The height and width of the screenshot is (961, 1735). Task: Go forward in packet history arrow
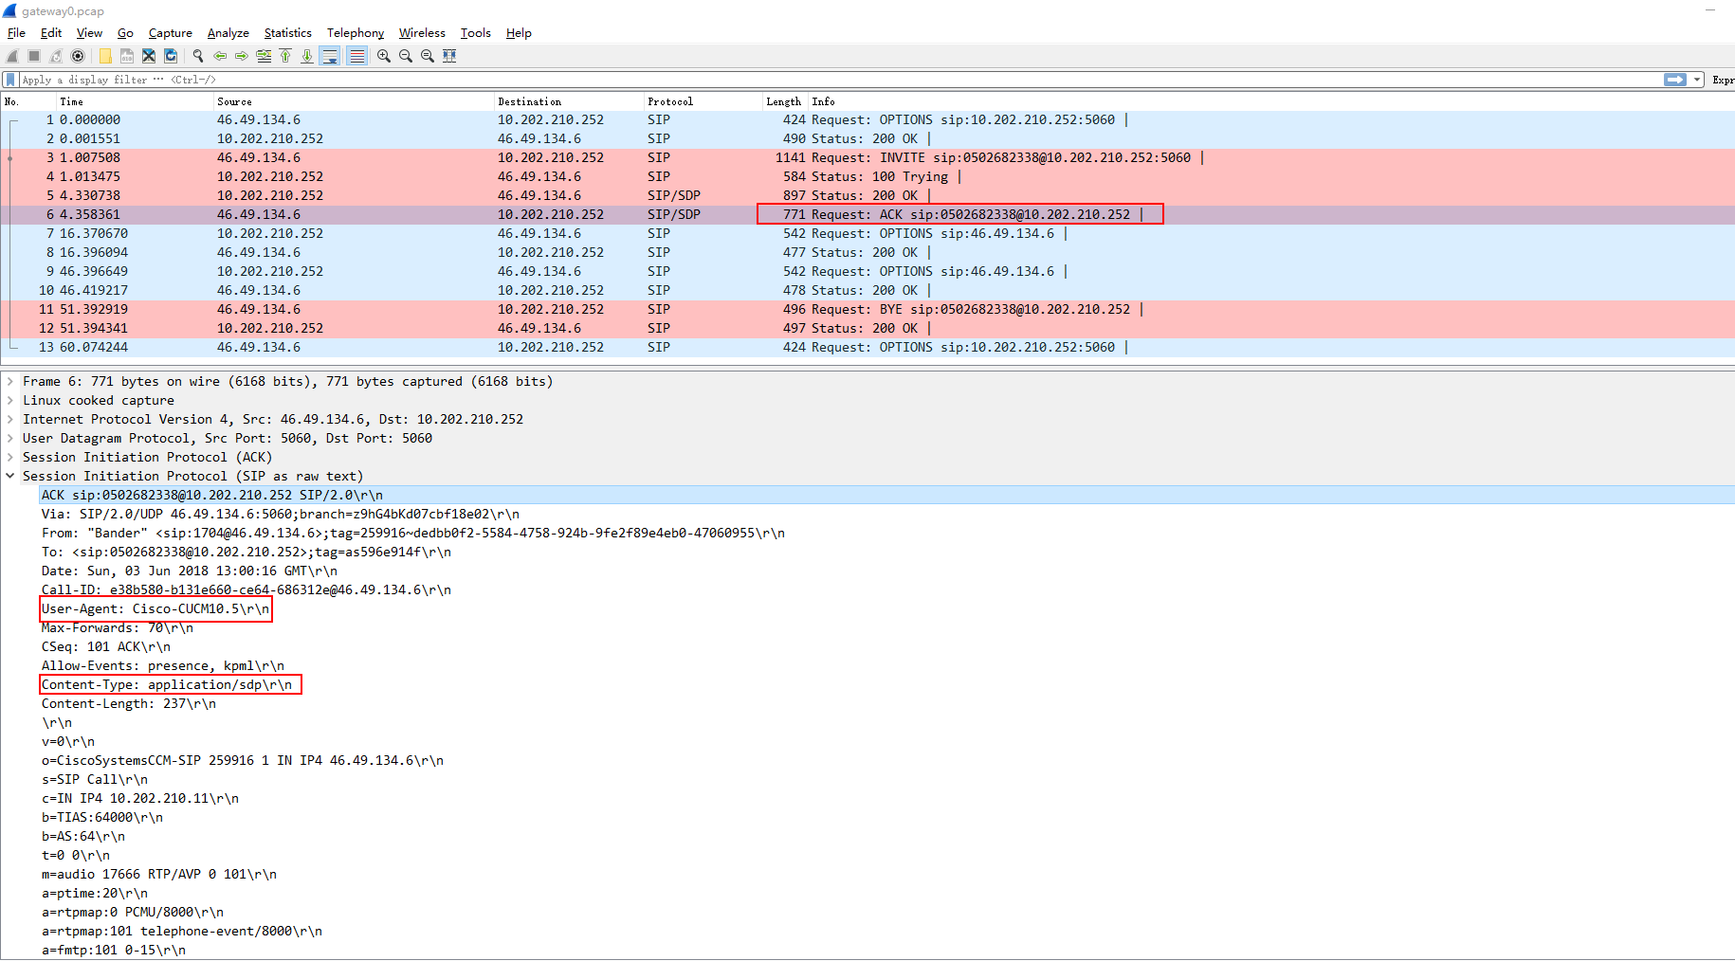tap(242, 56)
